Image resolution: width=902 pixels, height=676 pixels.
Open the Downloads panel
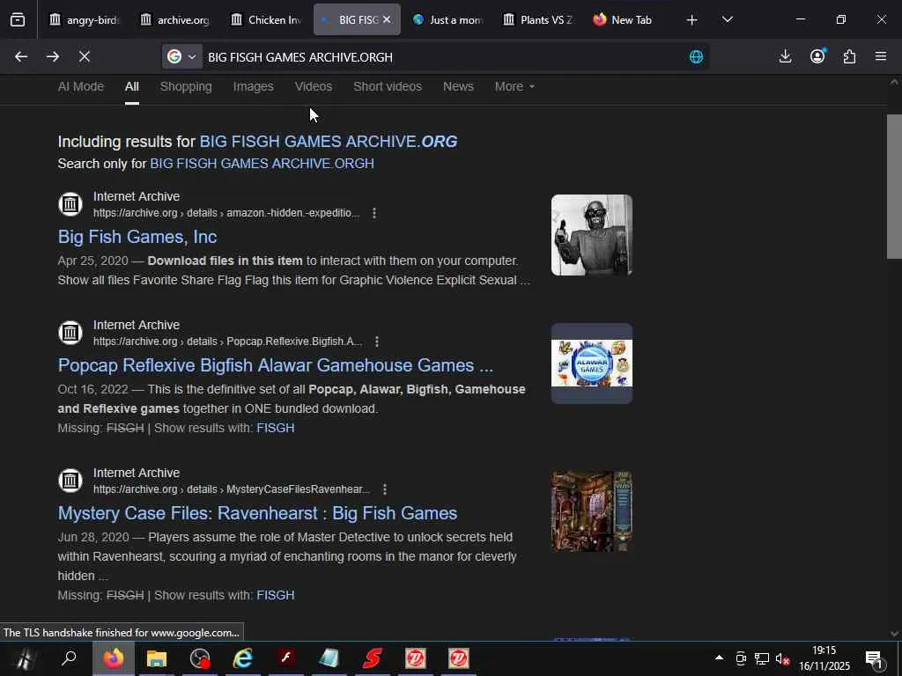(x=785, y=56)
